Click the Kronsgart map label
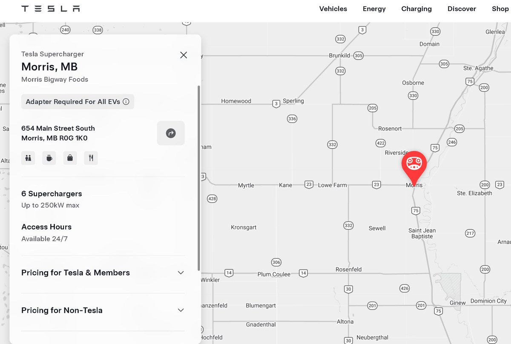This screenshot has width=511, height=344. pos(244,227)
